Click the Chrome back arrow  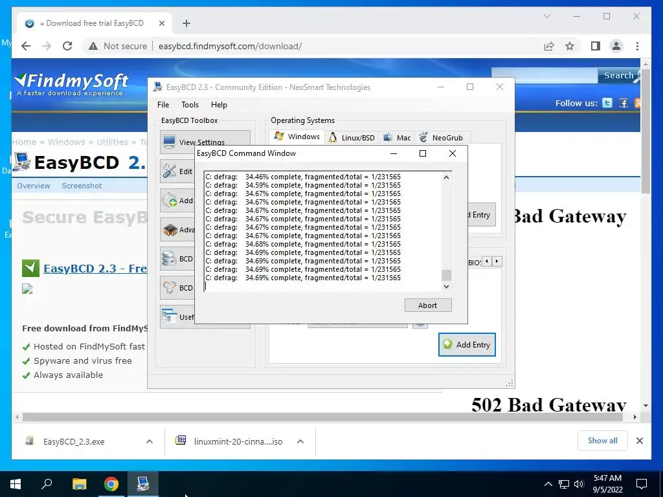coord(26,46)
